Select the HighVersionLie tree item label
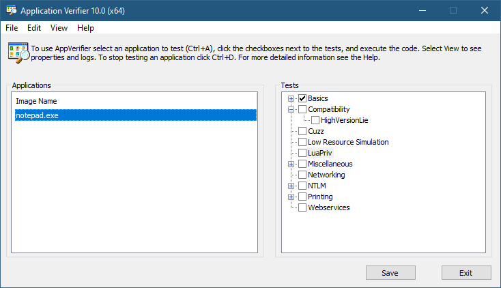The height and width of the screenshot is (288, 501). click(x=344, y=120)
